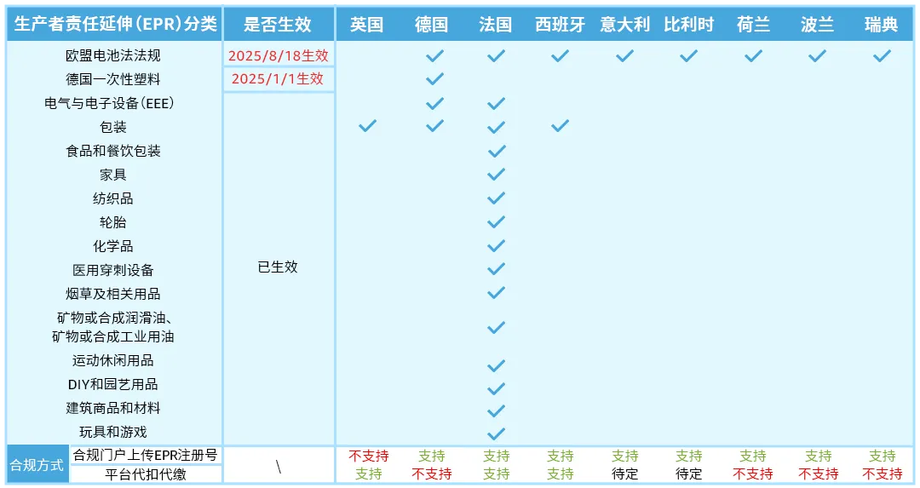Click the 2025/8/18生效 date text
Screen dimensions: 920x488
tap(278, 56)
